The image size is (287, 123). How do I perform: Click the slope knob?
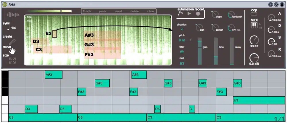click(216, 15)
